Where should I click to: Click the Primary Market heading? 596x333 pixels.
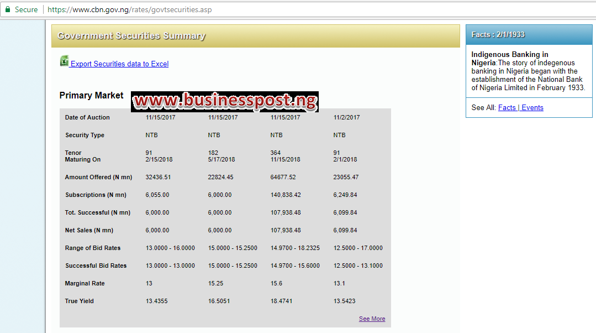pos(92,96)
